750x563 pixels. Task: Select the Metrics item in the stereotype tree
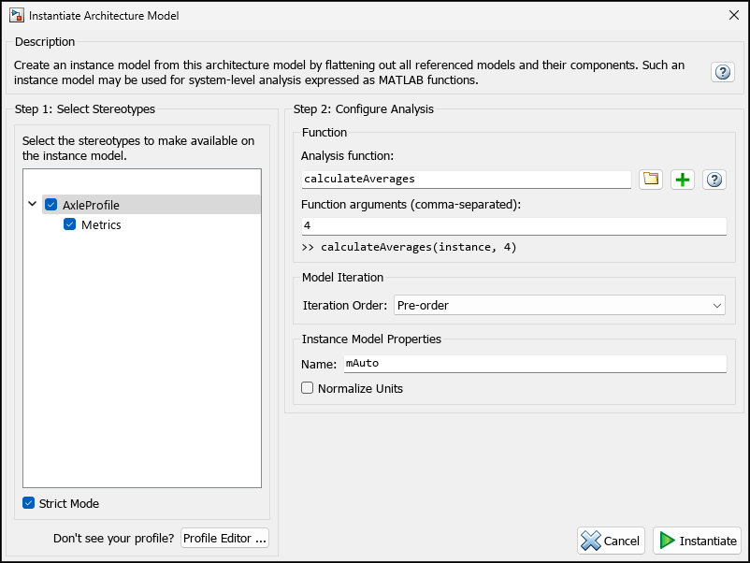[x=100, y=224]
